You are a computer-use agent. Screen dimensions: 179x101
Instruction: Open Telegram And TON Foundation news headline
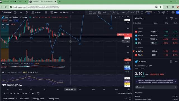click(x=156, y=81)
